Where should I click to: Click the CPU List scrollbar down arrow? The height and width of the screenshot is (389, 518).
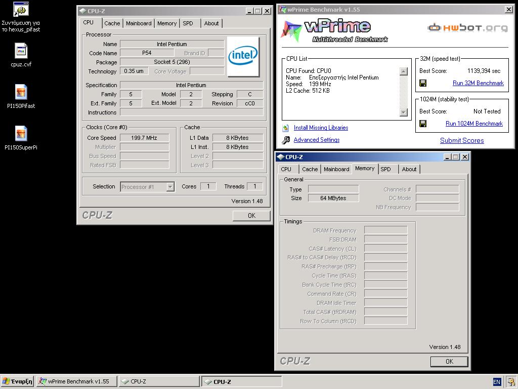tap(404, 112)
